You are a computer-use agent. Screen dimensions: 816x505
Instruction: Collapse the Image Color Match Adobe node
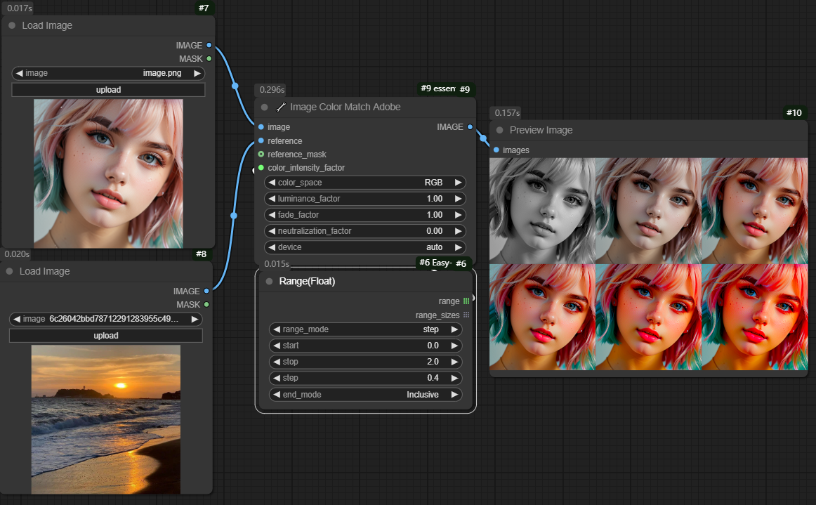[265, 107]
